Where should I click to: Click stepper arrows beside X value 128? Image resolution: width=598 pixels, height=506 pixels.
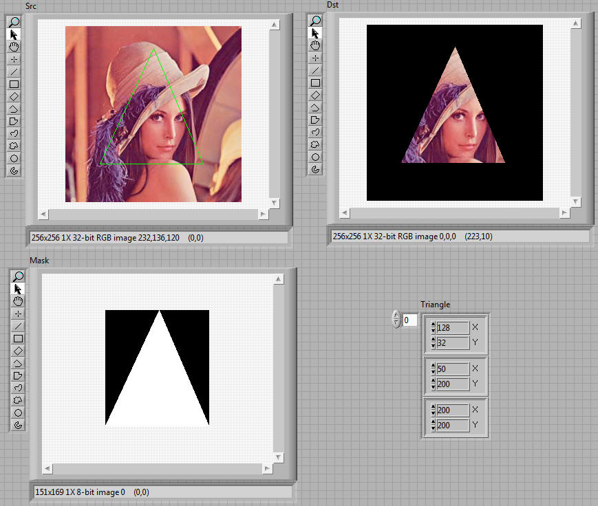434,327
